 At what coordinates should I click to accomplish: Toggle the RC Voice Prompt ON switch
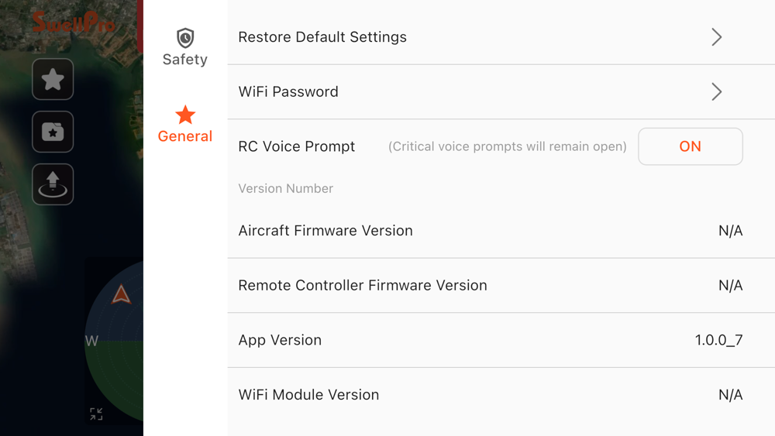pos(690,146)
